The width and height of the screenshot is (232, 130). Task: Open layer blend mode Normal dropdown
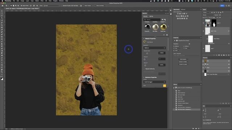(208, 15)
